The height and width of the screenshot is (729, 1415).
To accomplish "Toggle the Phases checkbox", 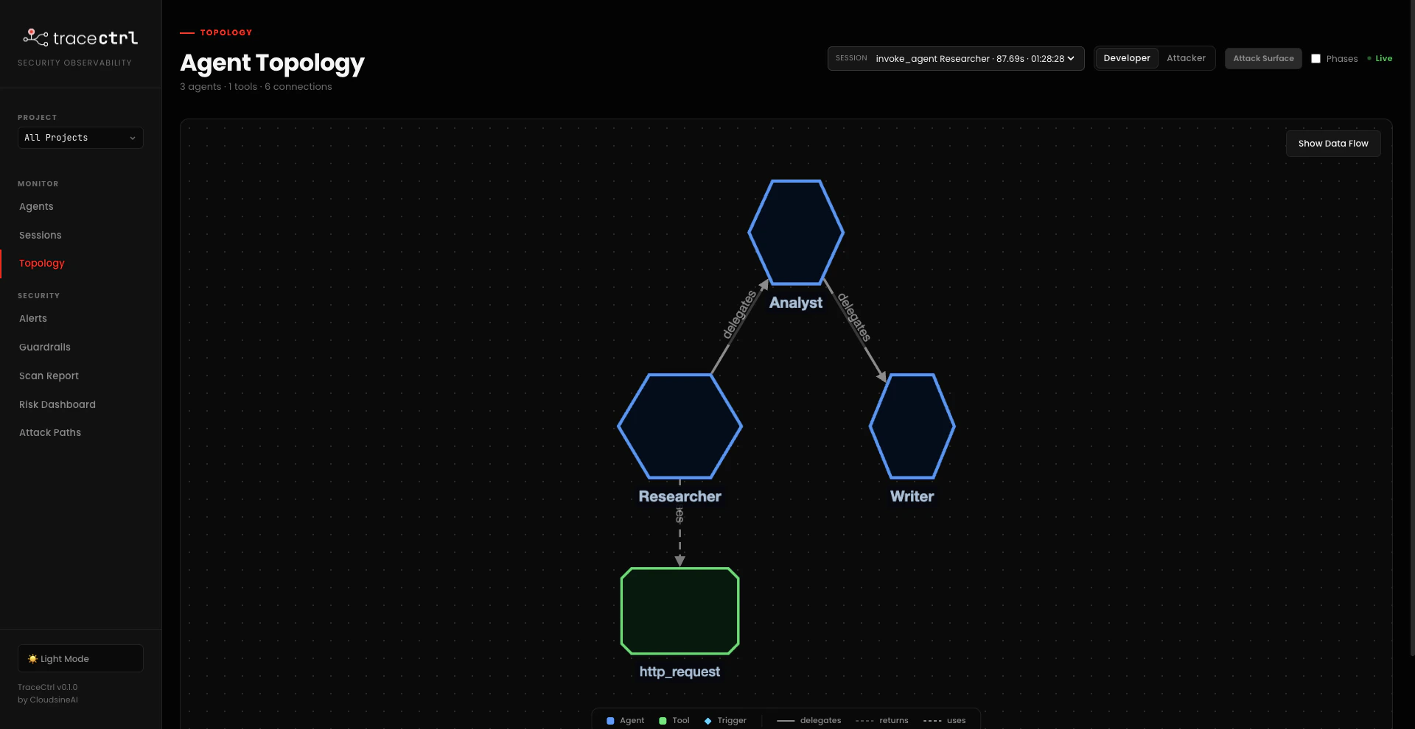I will tap(1316, 58).
